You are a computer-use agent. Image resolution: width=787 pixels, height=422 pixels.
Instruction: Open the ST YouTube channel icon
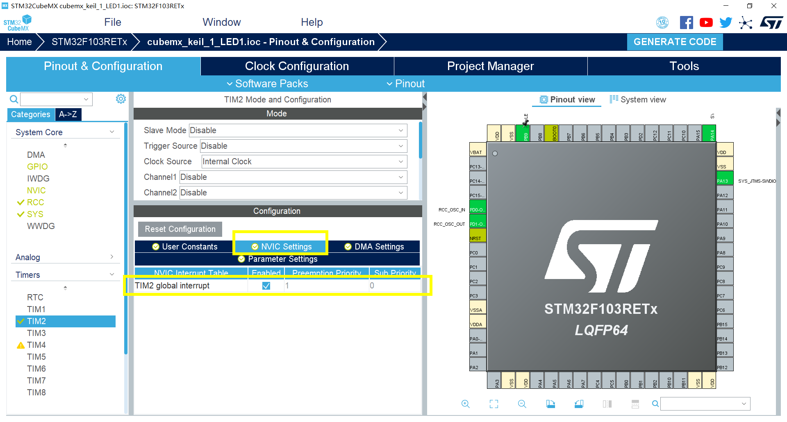tap(706, 23)
